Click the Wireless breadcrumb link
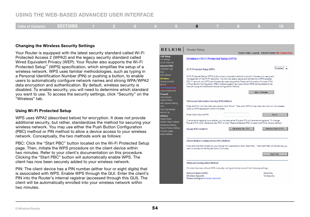Viewport: 310px width, 217px height. tap(192, 59)
